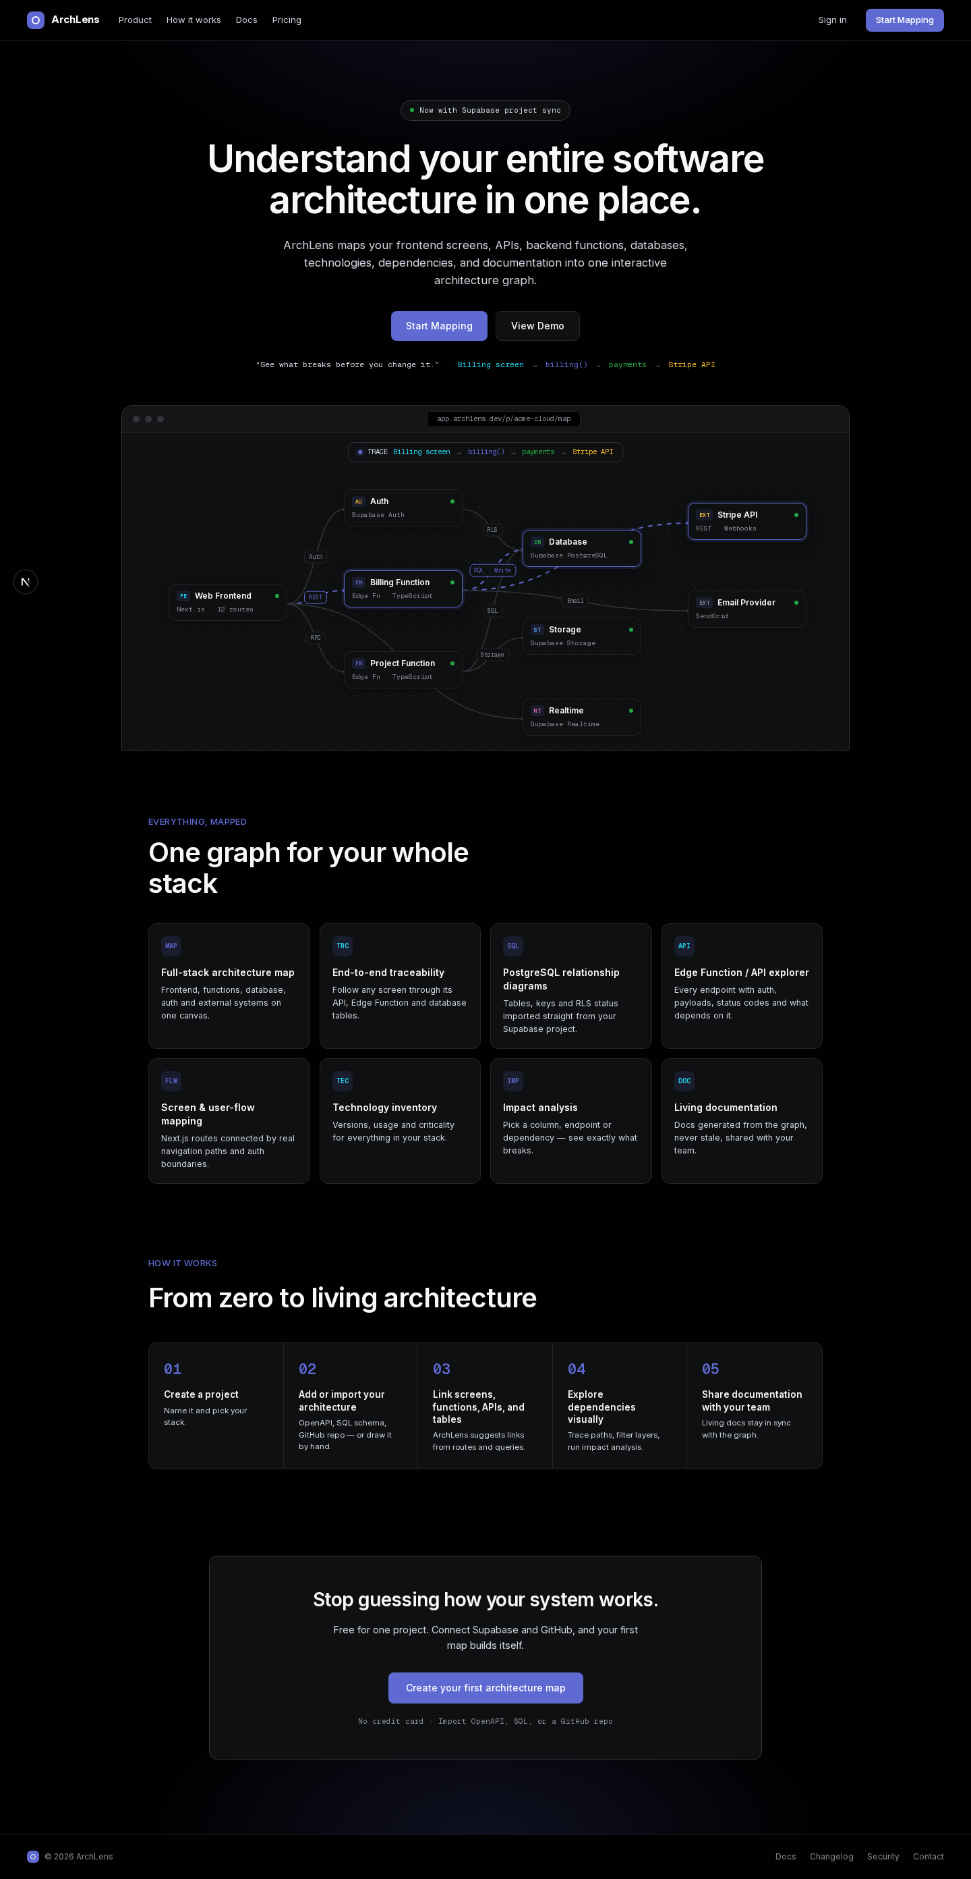
Task: Click the header Start Mapping button
Action: pos(905,20)
